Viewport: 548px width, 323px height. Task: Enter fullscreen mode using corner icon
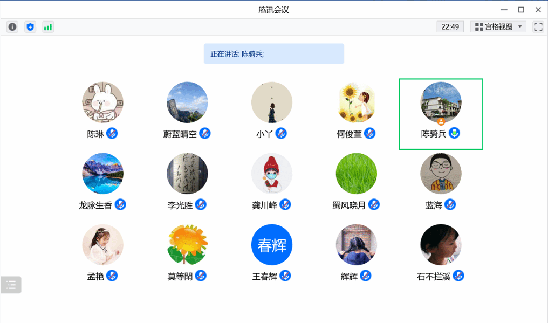[538, 27]
